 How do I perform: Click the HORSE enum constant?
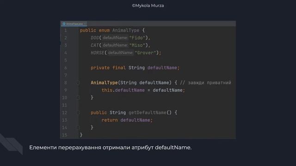click(x=97, y=53)
